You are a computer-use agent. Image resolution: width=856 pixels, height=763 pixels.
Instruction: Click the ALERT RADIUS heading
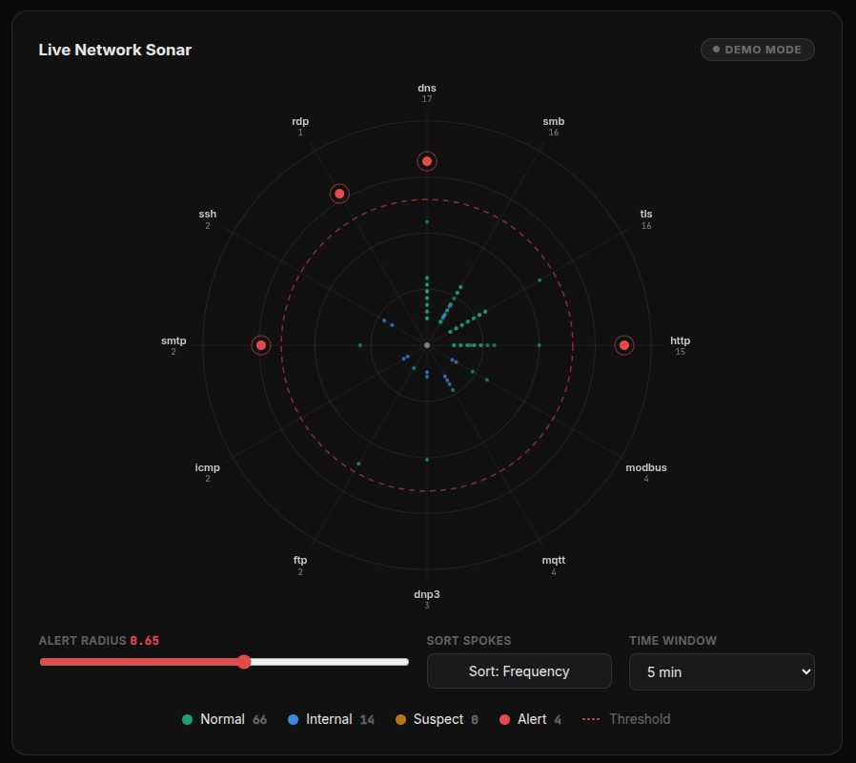tap(82, 641)
